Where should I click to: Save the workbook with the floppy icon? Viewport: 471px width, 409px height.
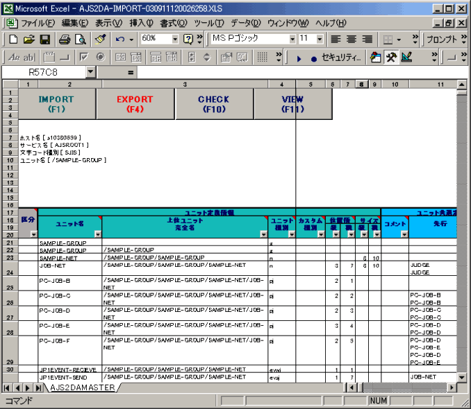(45, 40)
